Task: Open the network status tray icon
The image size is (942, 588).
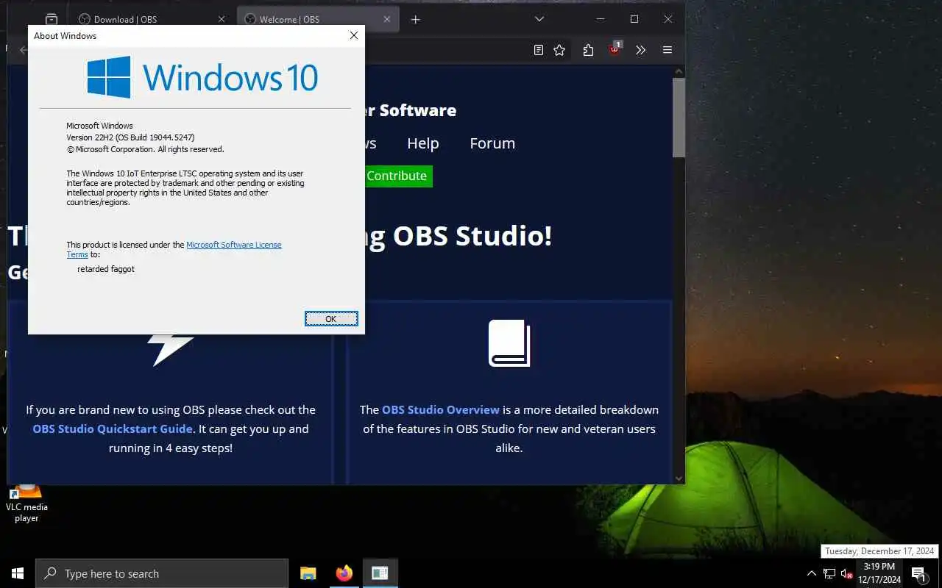Action: point(829,573)
